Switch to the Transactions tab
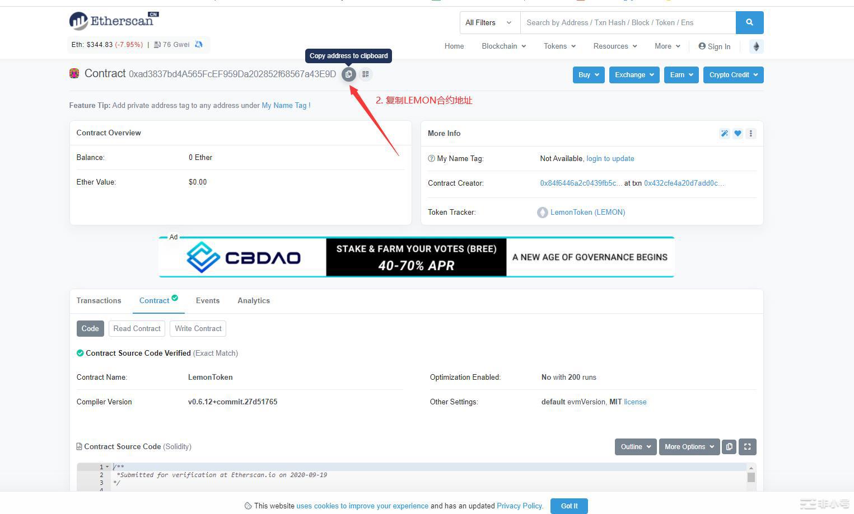 click(x=99, y=301)
